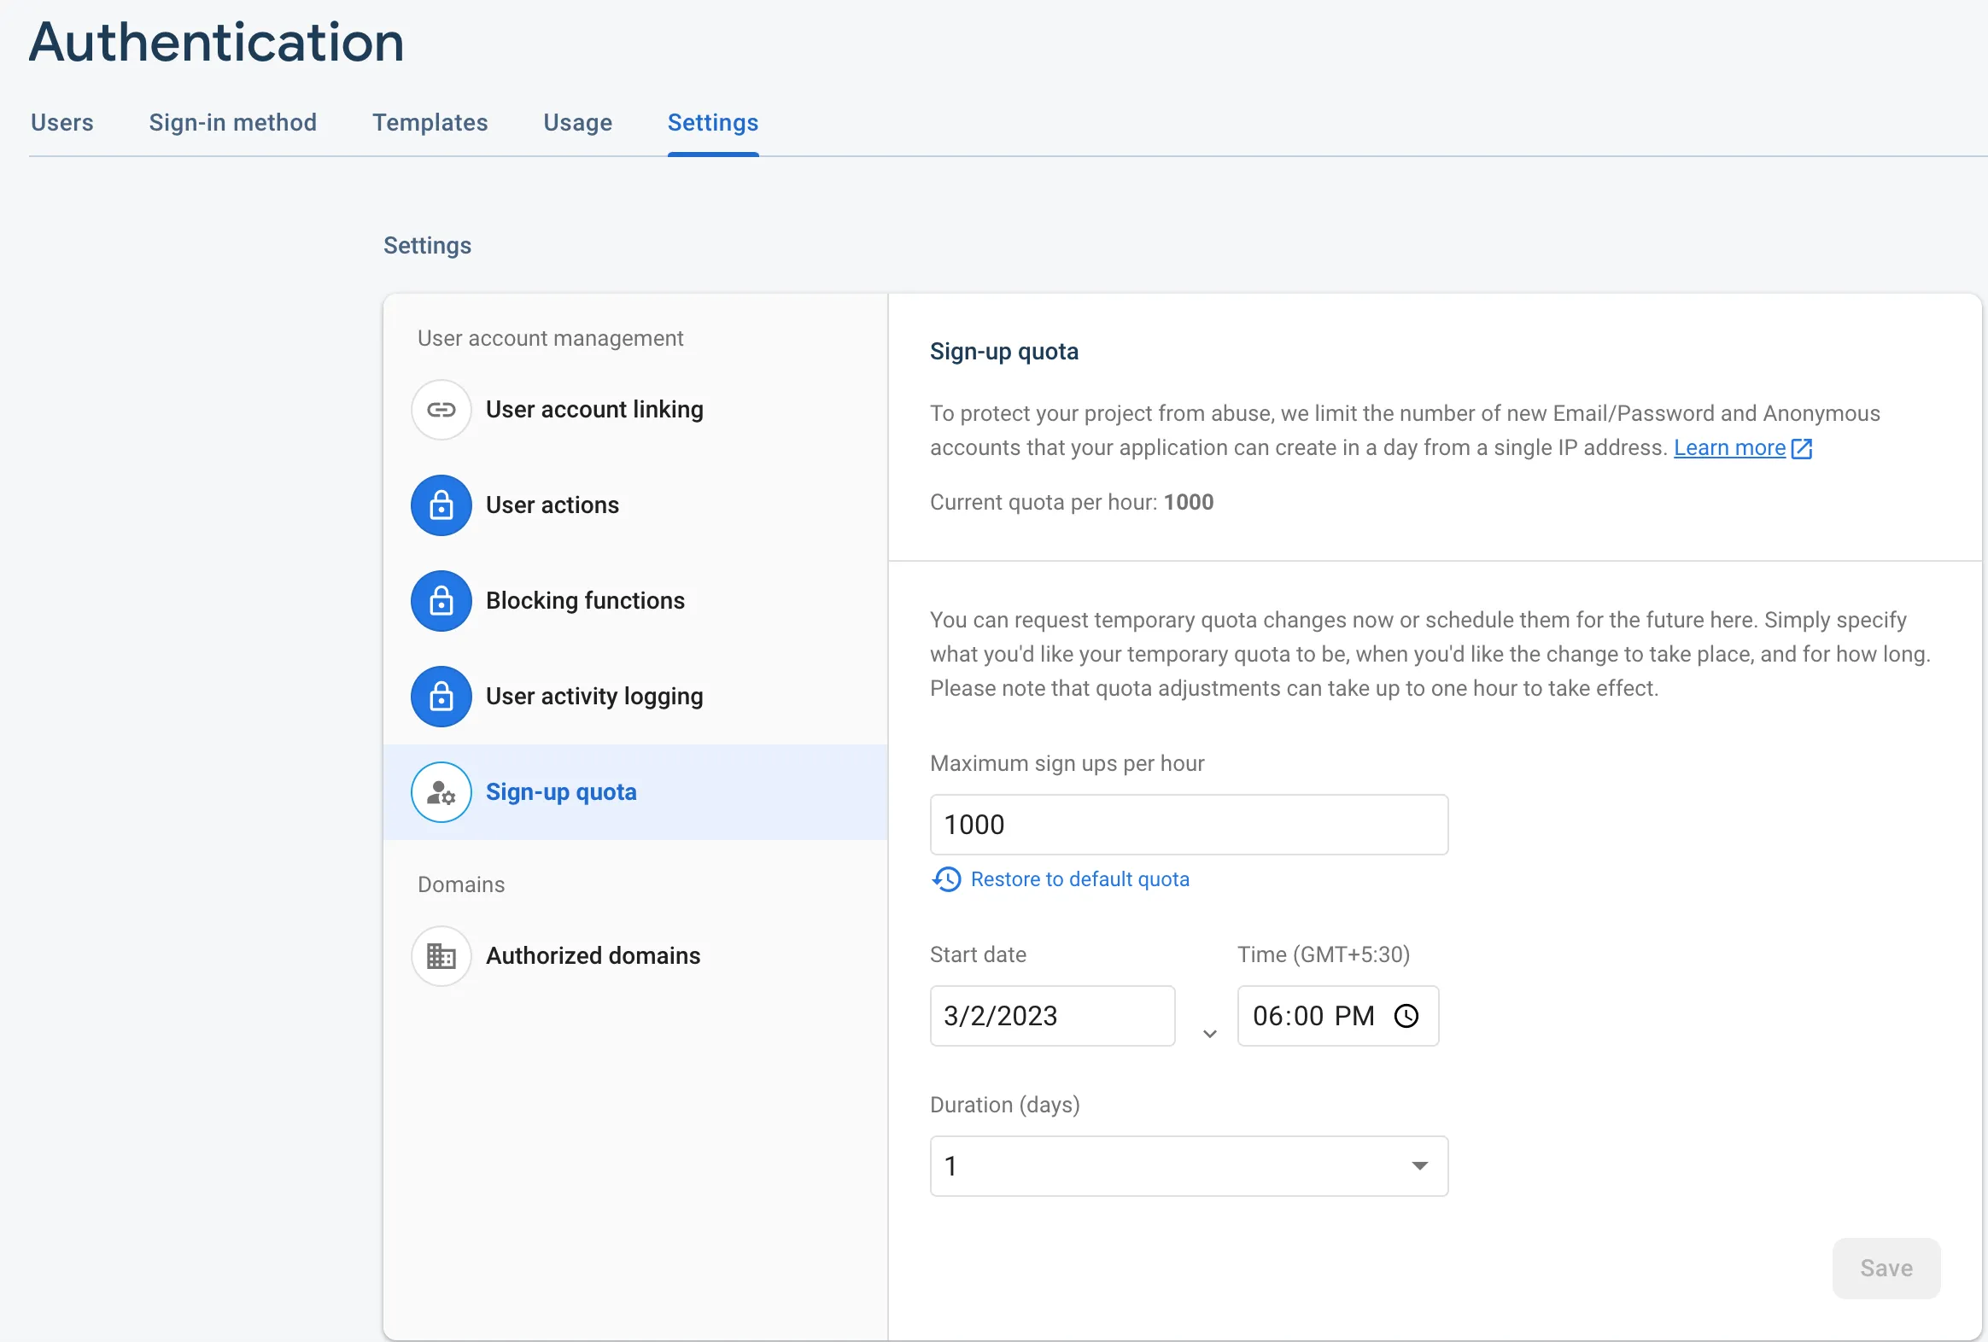1988x1342 pixels.
Task: Open the Duration (days) dropdown
Action: [1187, 1167]
